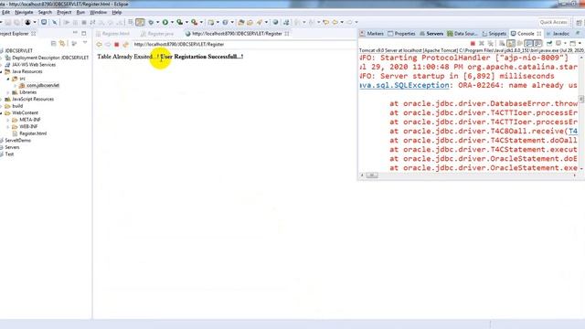Open the Open Perspective icon beside Quick Access
585x329 pixels.
[579, 23]
